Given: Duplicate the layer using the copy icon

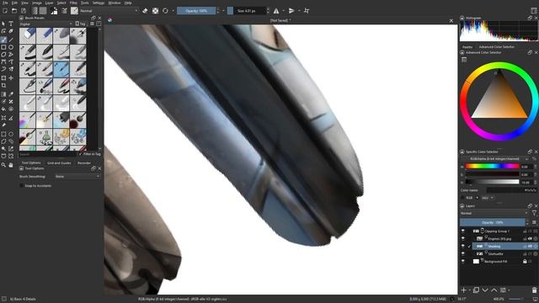Looking at the screenshot, I should pos(476,290).
